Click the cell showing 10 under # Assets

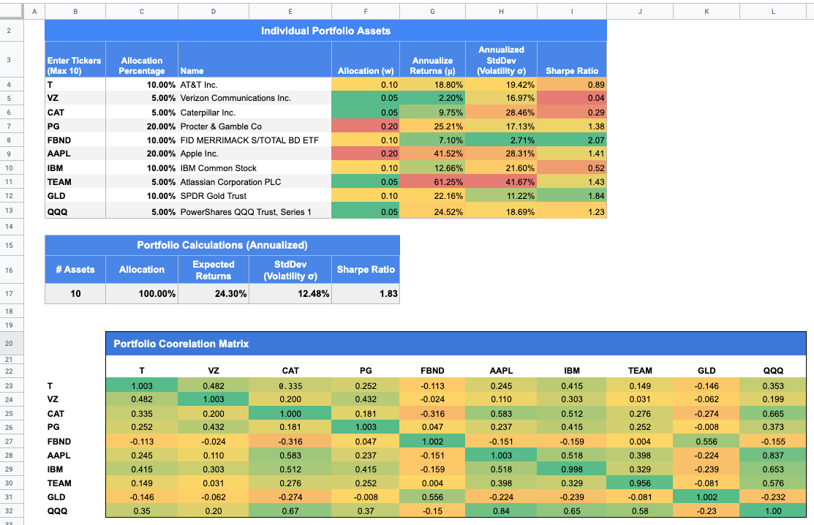(x=74, y=293)
